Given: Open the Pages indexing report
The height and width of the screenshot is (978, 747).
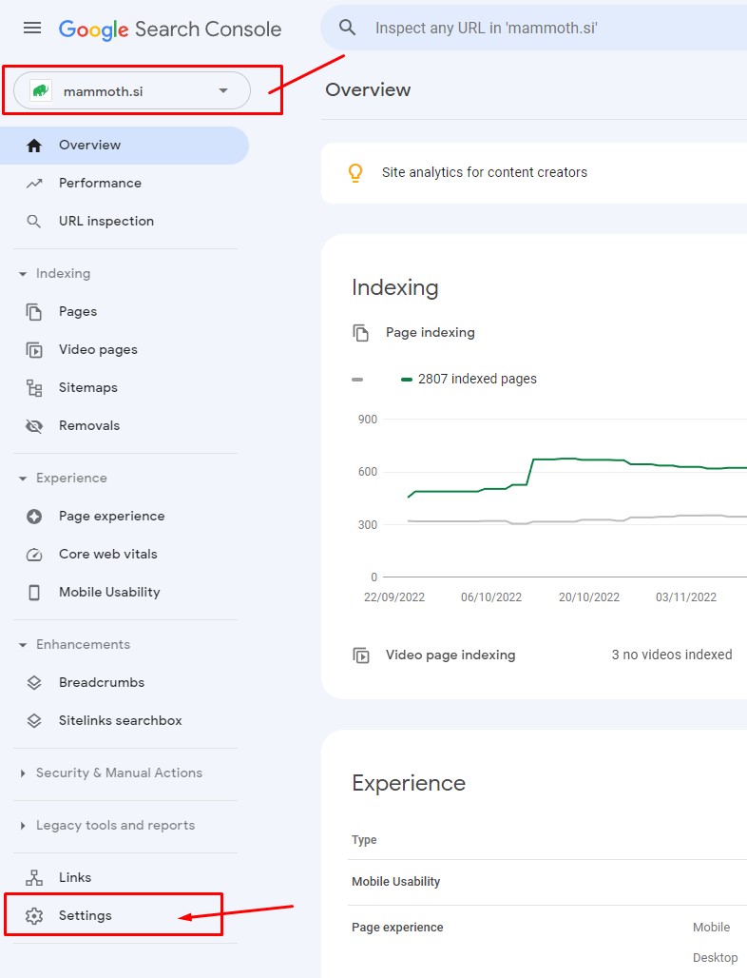Looking at the screenshot, I should 124,311.
